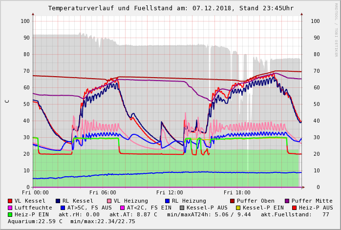Select the magenta Luftfeuchte legend swatch
341x230 pixels.
[10, 208]
